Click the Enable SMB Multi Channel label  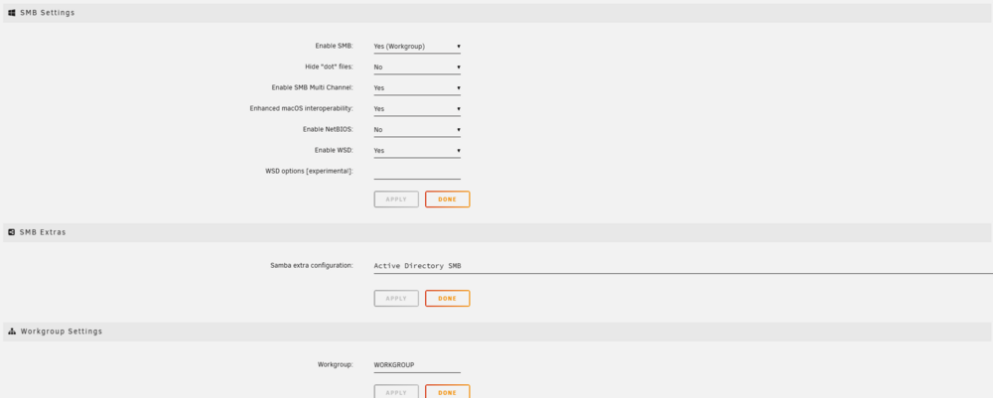(312, 87)
